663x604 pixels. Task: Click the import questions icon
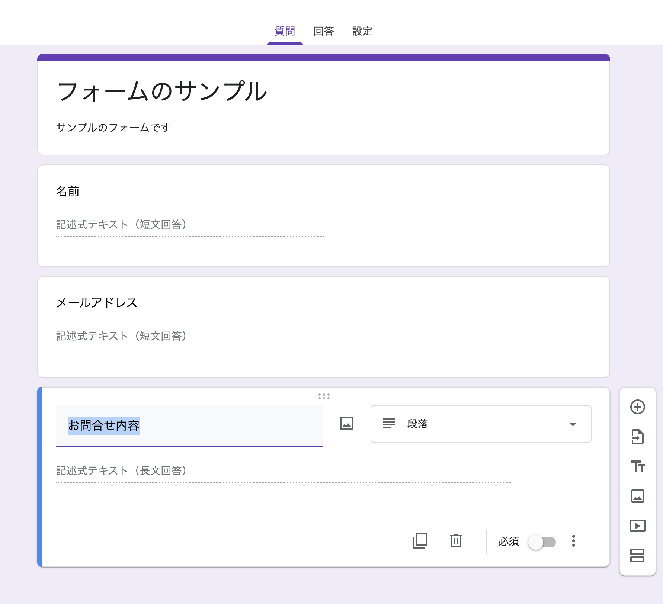pos(637,437)
